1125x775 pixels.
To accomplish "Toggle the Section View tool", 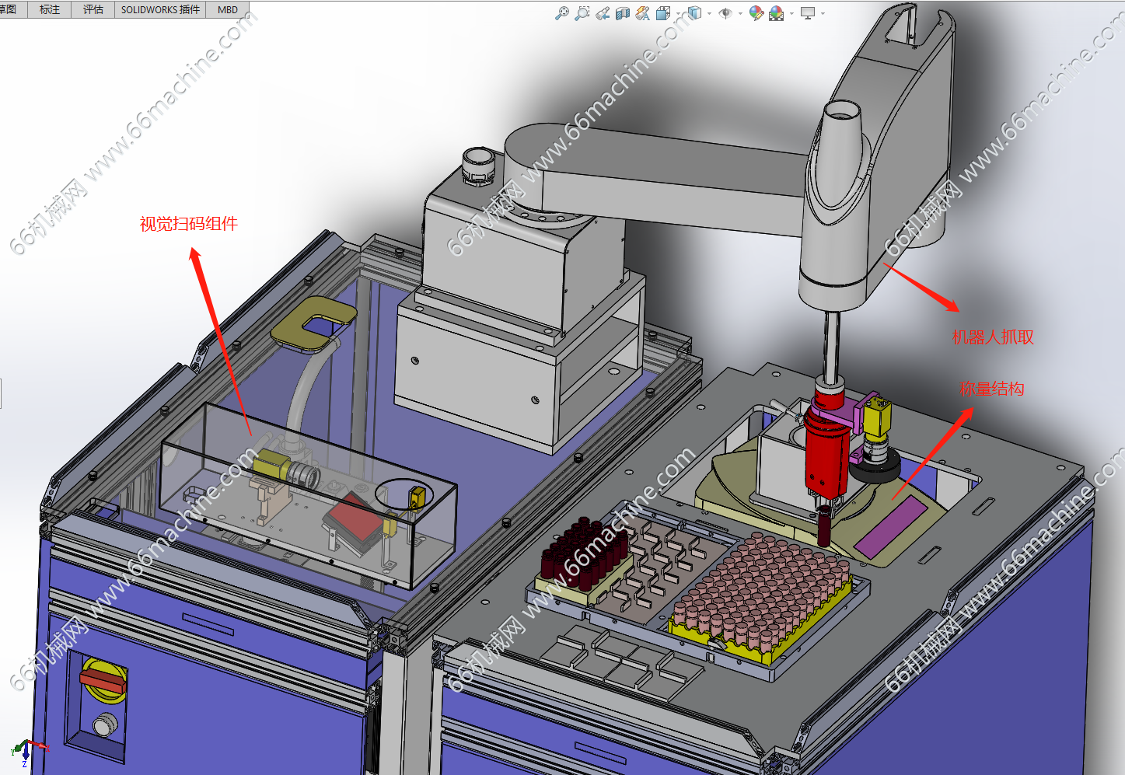I will (623, 13).
